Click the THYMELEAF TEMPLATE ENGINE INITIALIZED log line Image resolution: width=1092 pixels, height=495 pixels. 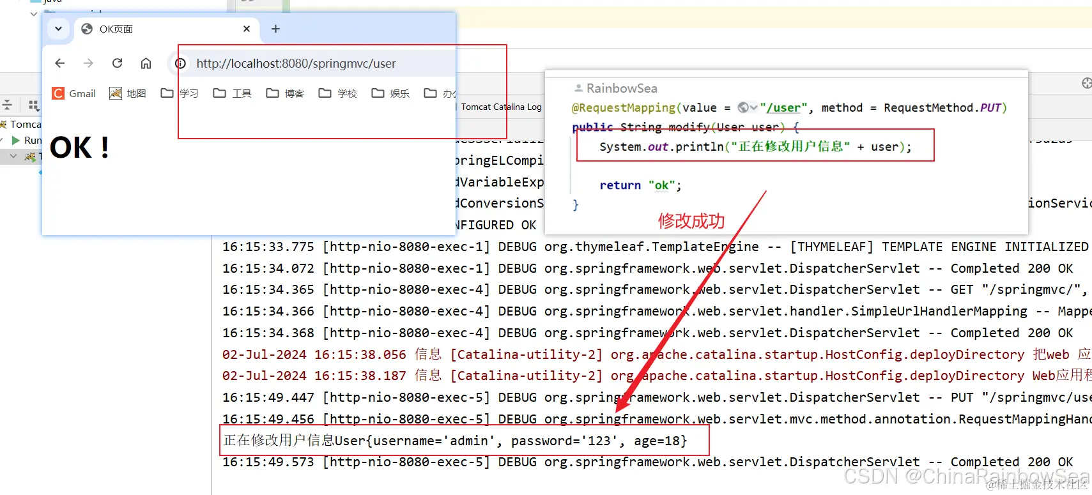656,247
